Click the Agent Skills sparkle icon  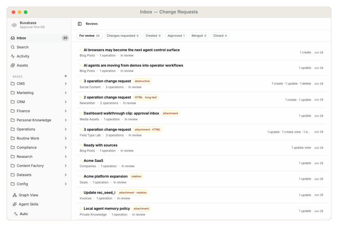(15, 204)
